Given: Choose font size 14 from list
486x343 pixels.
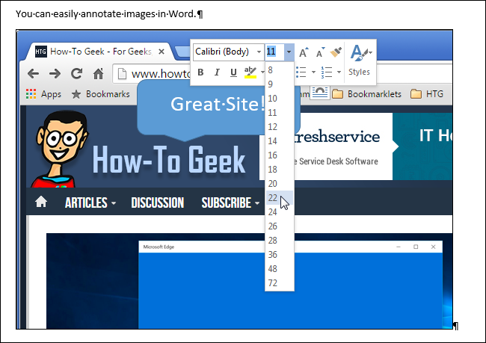Looking at the screenshot, I should point(280,141).
